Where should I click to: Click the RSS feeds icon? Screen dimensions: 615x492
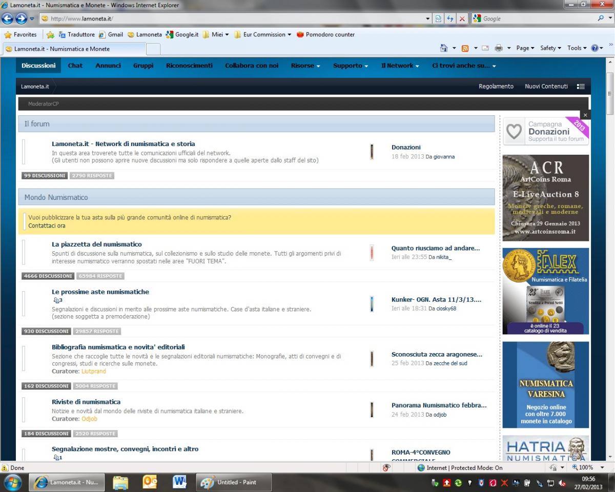pyautogui.click(x=465, y=48)
